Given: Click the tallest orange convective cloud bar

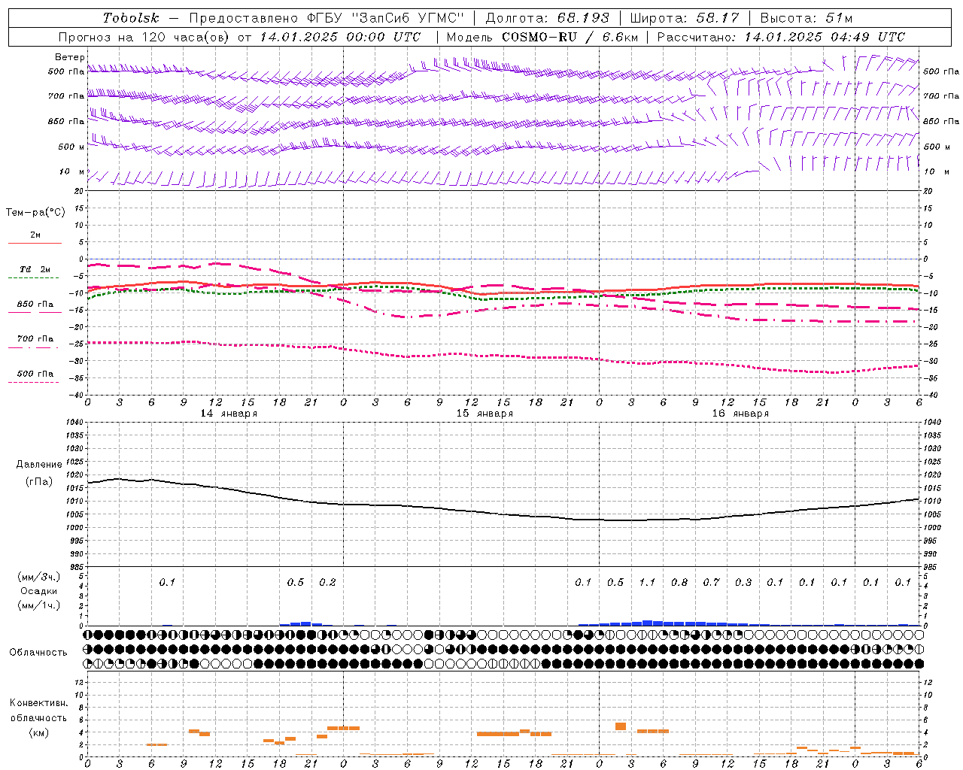Looking at the screenshot, I should [x=621, y=726].
